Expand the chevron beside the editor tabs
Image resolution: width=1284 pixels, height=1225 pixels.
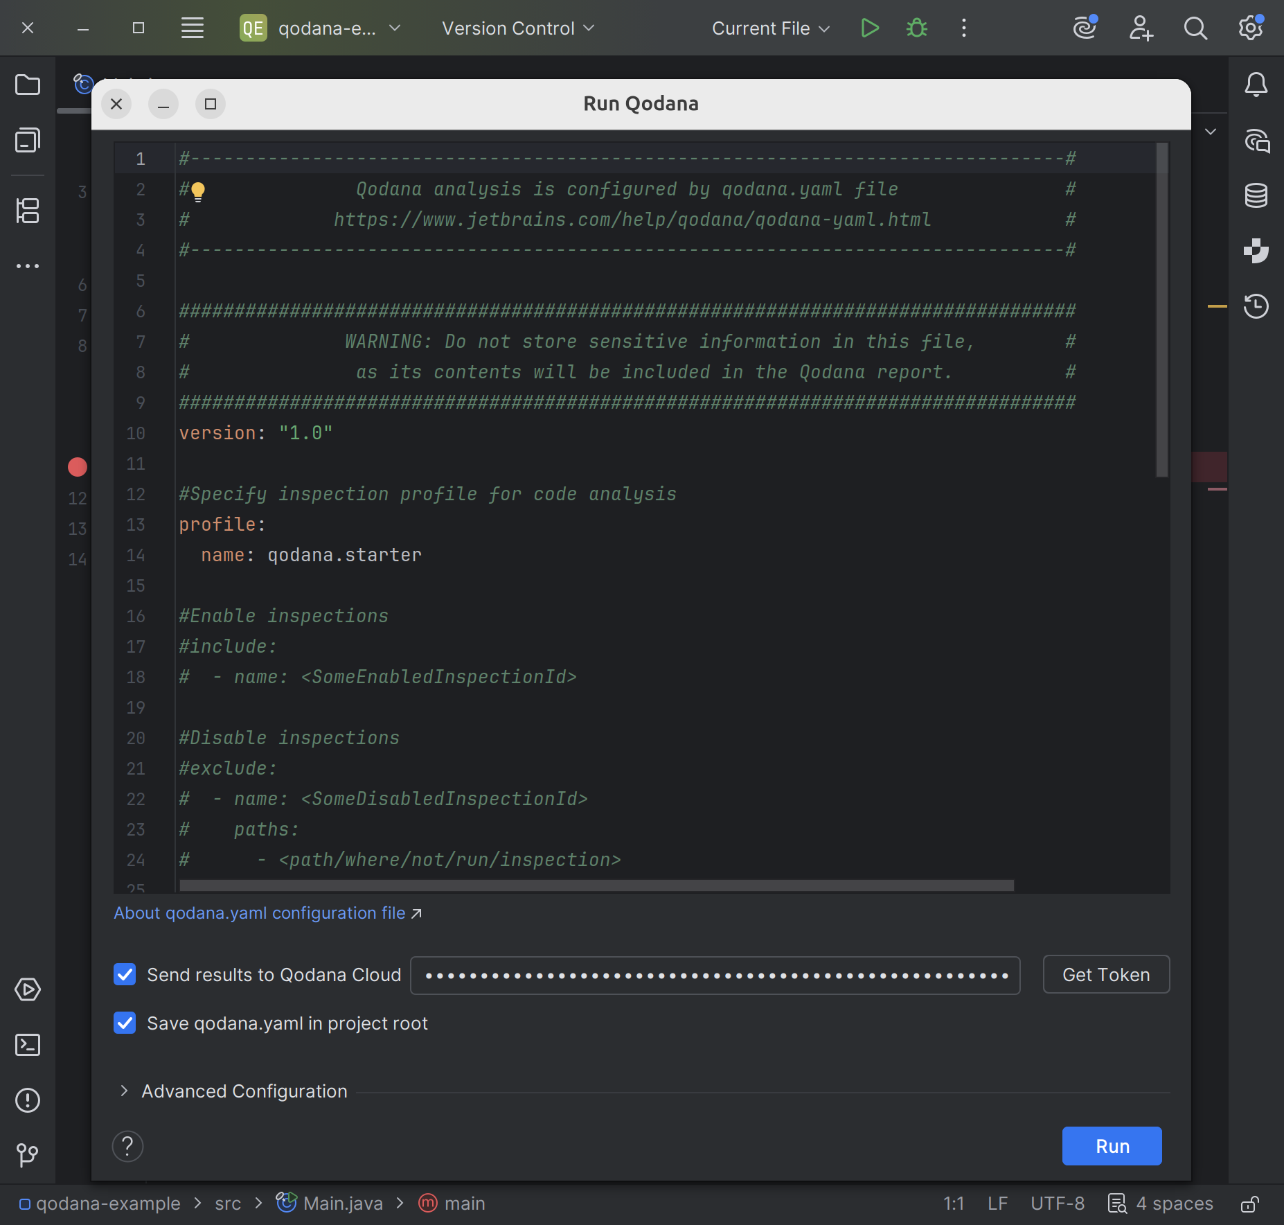click(1211, 132)
